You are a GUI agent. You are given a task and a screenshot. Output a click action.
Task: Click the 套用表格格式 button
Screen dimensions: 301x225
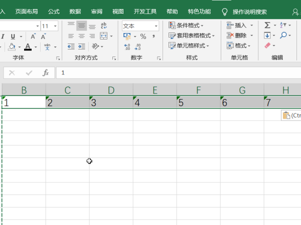[191, 35]
